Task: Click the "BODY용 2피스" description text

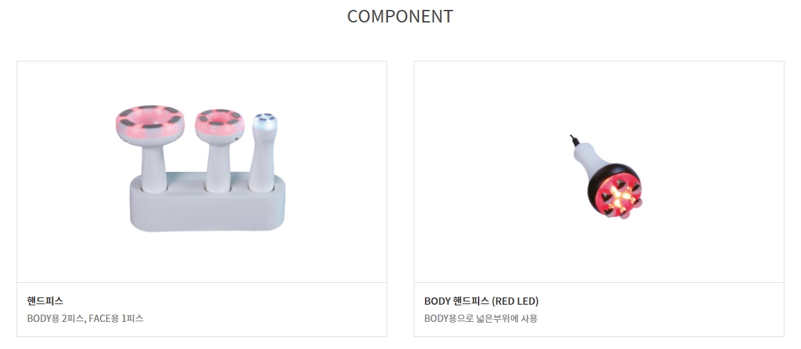Action: pyautogui.click(x=55, y=319)
